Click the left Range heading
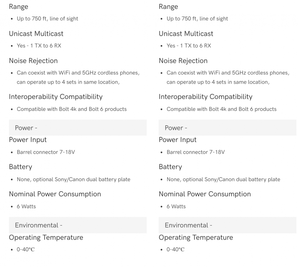 click(19, 6)
